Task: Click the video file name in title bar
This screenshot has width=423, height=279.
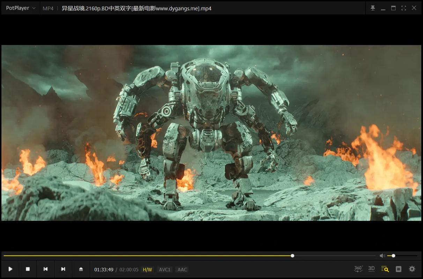Action: (136, 8)
